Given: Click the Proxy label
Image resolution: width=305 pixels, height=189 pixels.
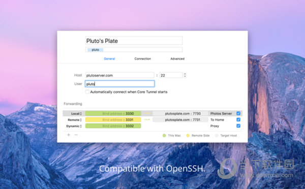Looking at the screenshot, I should (x=215, y=126).
